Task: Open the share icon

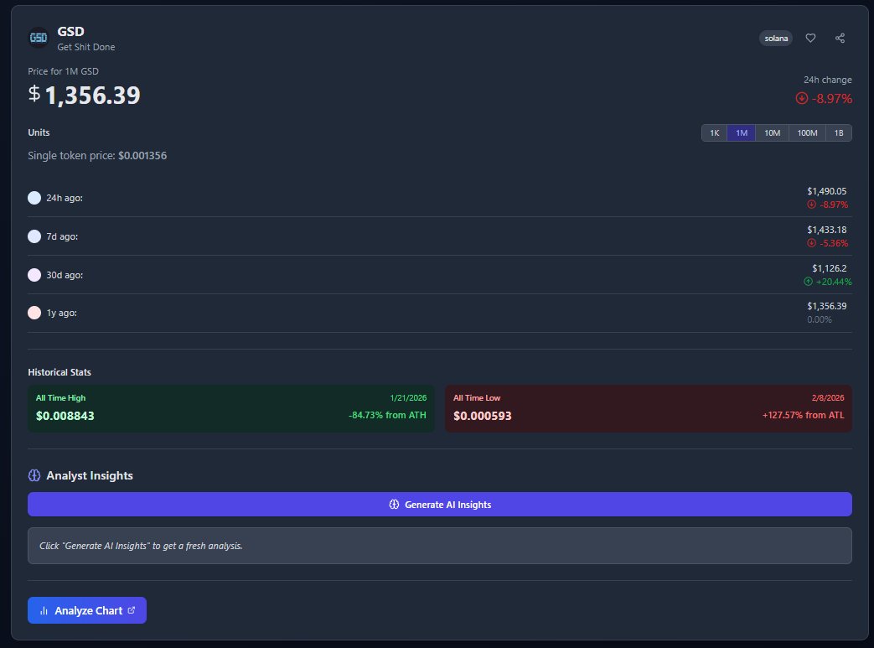Action: coord(840,38)
